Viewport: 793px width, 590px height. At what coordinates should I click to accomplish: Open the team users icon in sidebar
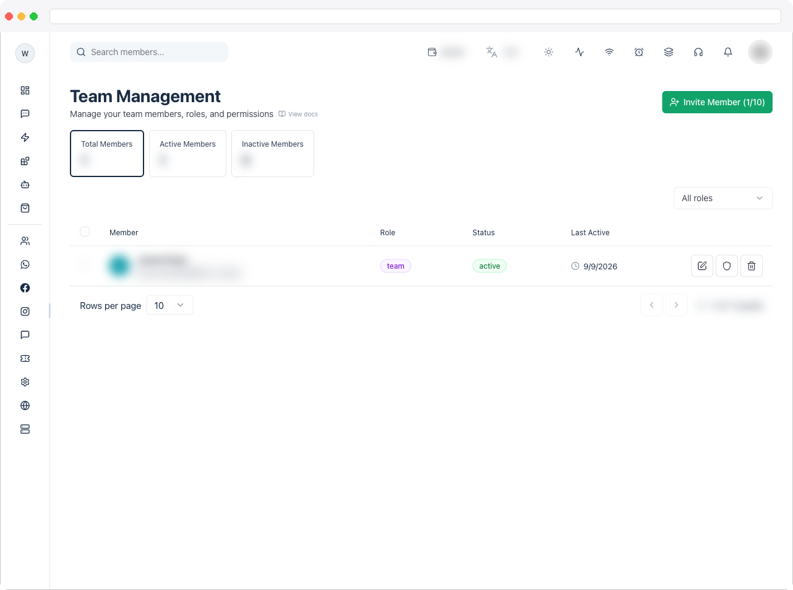pyautogui.click(x=25, y=241)
